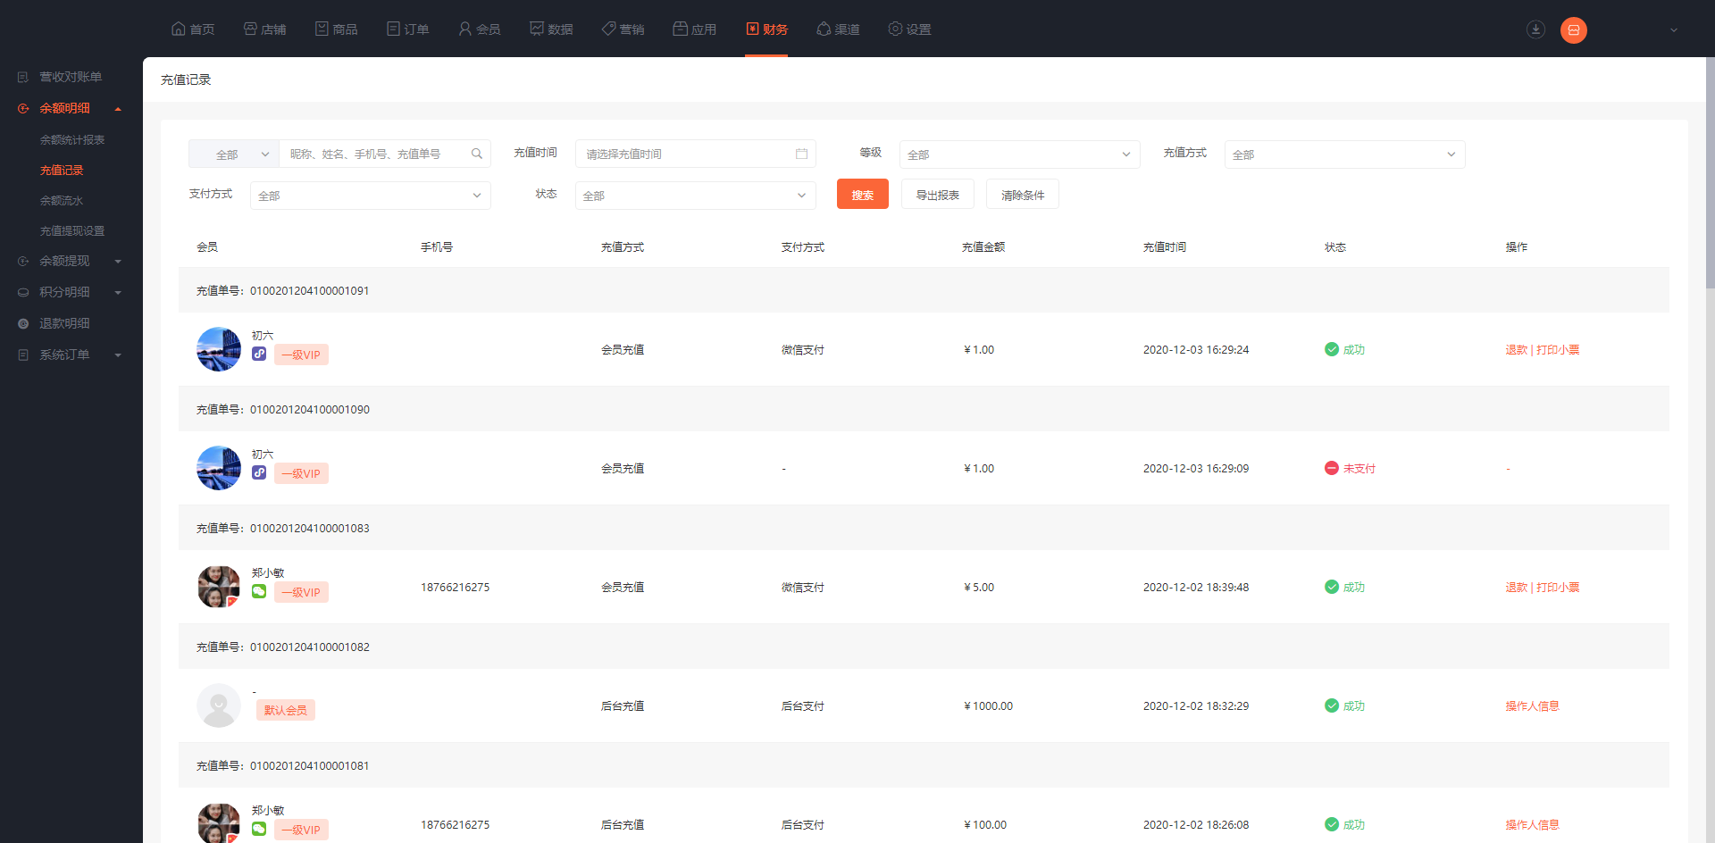The image size is (1715, 843).
Task: Click order number 0100201204100001082
Action: click(310, 647)
